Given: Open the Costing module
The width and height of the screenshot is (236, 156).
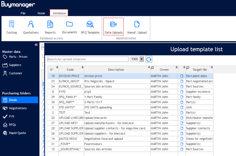Looking at the screenshot, I should tap(12, 27).
